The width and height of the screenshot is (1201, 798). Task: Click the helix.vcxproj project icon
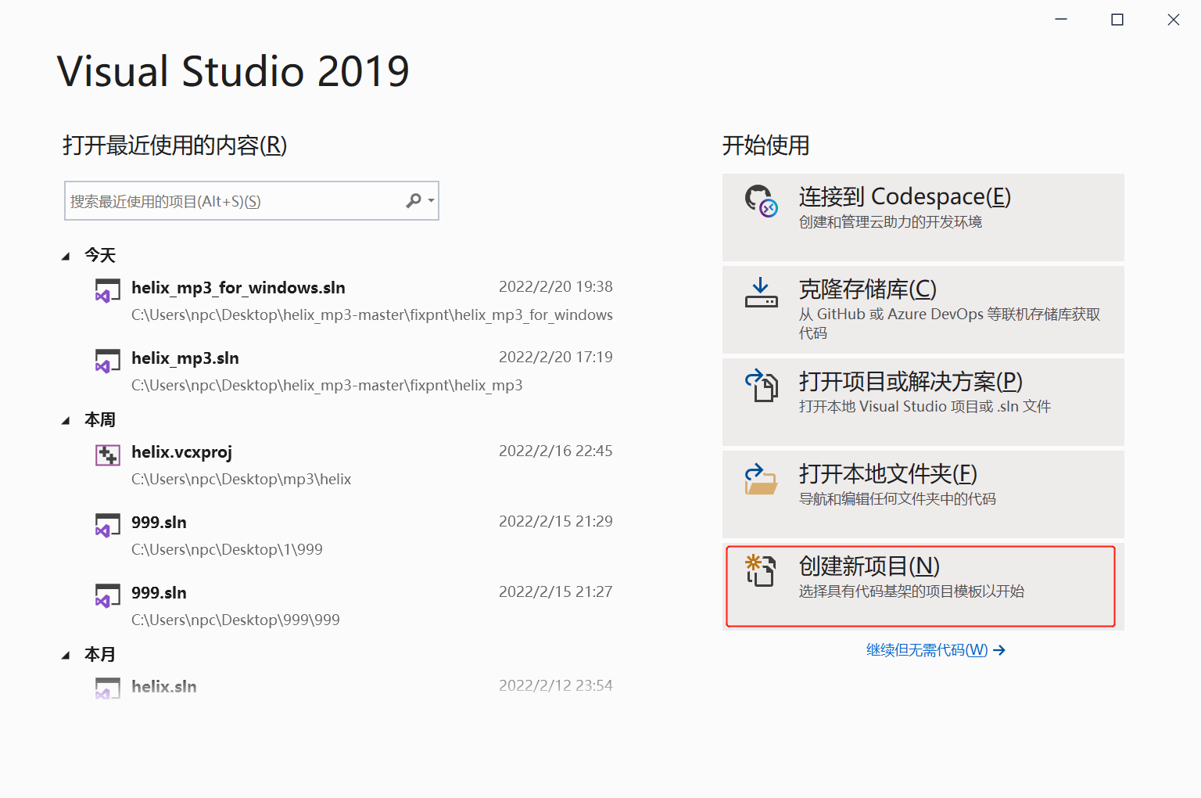pyautogui.click(x=108, y=455)
